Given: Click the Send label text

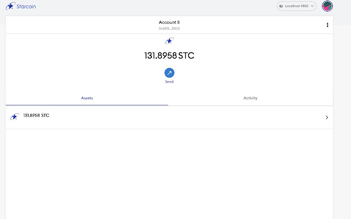Looking at the screenshot, I should click(x=169, y=82).
